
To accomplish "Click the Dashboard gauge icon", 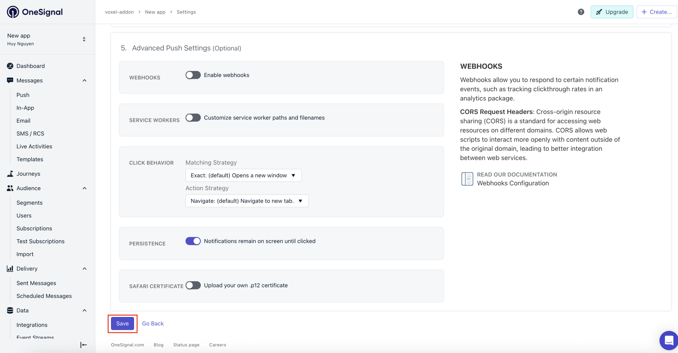I will click(x=10, y=66).
